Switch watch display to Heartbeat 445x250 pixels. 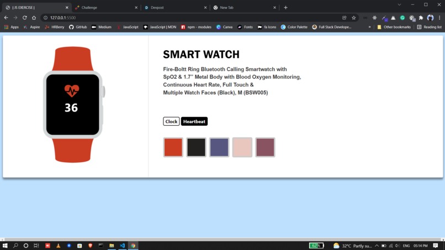[x=194, y=121]
